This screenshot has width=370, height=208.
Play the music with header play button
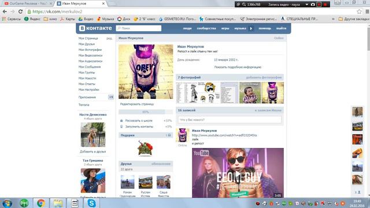point(251,28)
